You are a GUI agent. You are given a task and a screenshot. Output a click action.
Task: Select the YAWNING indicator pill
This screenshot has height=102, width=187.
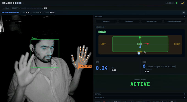point(129,21)
